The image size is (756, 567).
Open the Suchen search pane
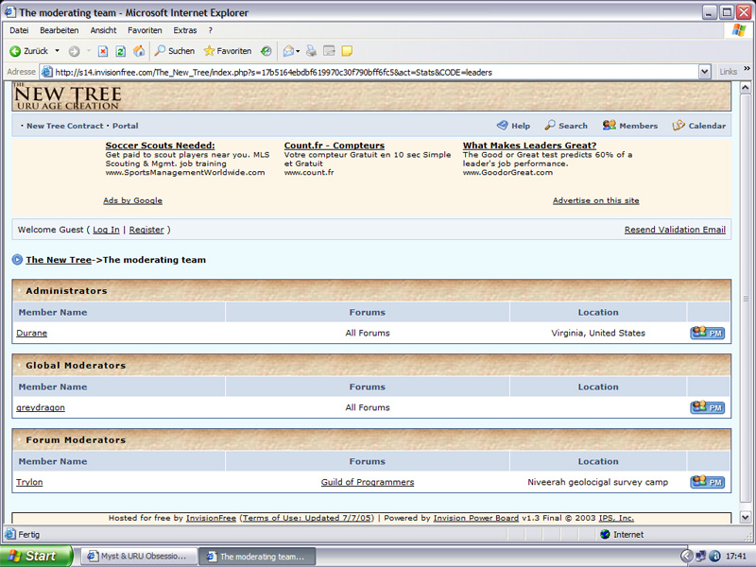coord(175,51)
